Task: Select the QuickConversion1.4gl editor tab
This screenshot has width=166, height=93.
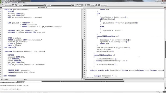Action: coord(42,7)
